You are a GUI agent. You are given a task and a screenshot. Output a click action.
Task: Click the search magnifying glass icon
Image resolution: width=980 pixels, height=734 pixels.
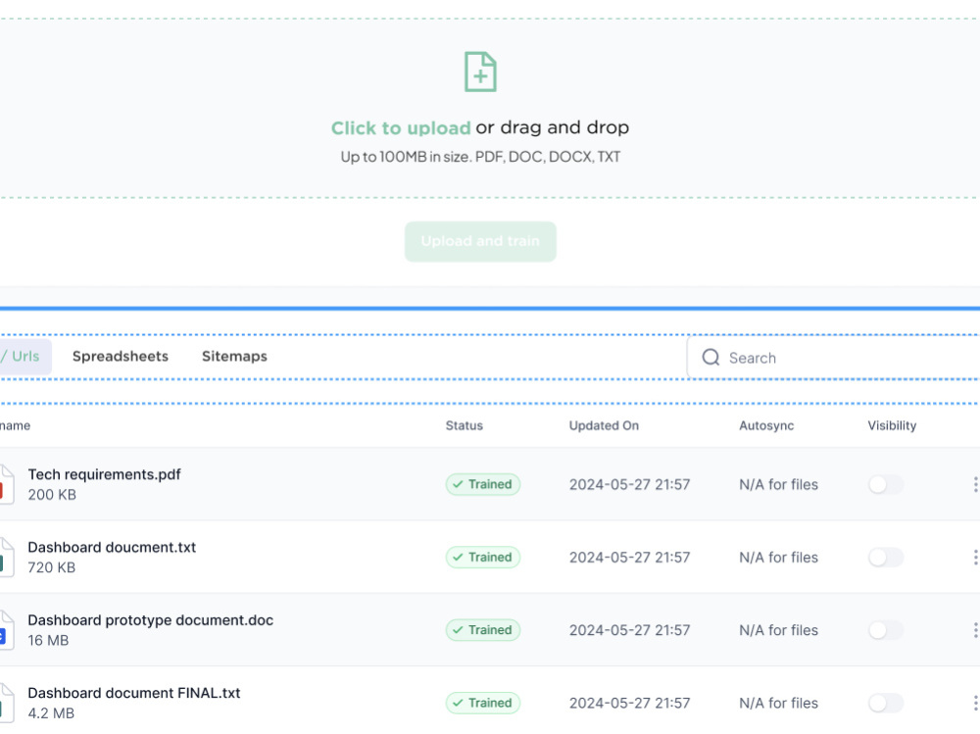click(x=710, y=358)
